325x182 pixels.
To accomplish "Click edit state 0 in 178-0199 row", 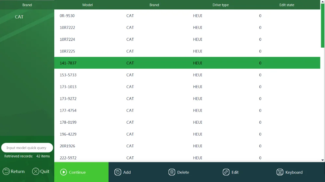I will [x=260, y=122].
